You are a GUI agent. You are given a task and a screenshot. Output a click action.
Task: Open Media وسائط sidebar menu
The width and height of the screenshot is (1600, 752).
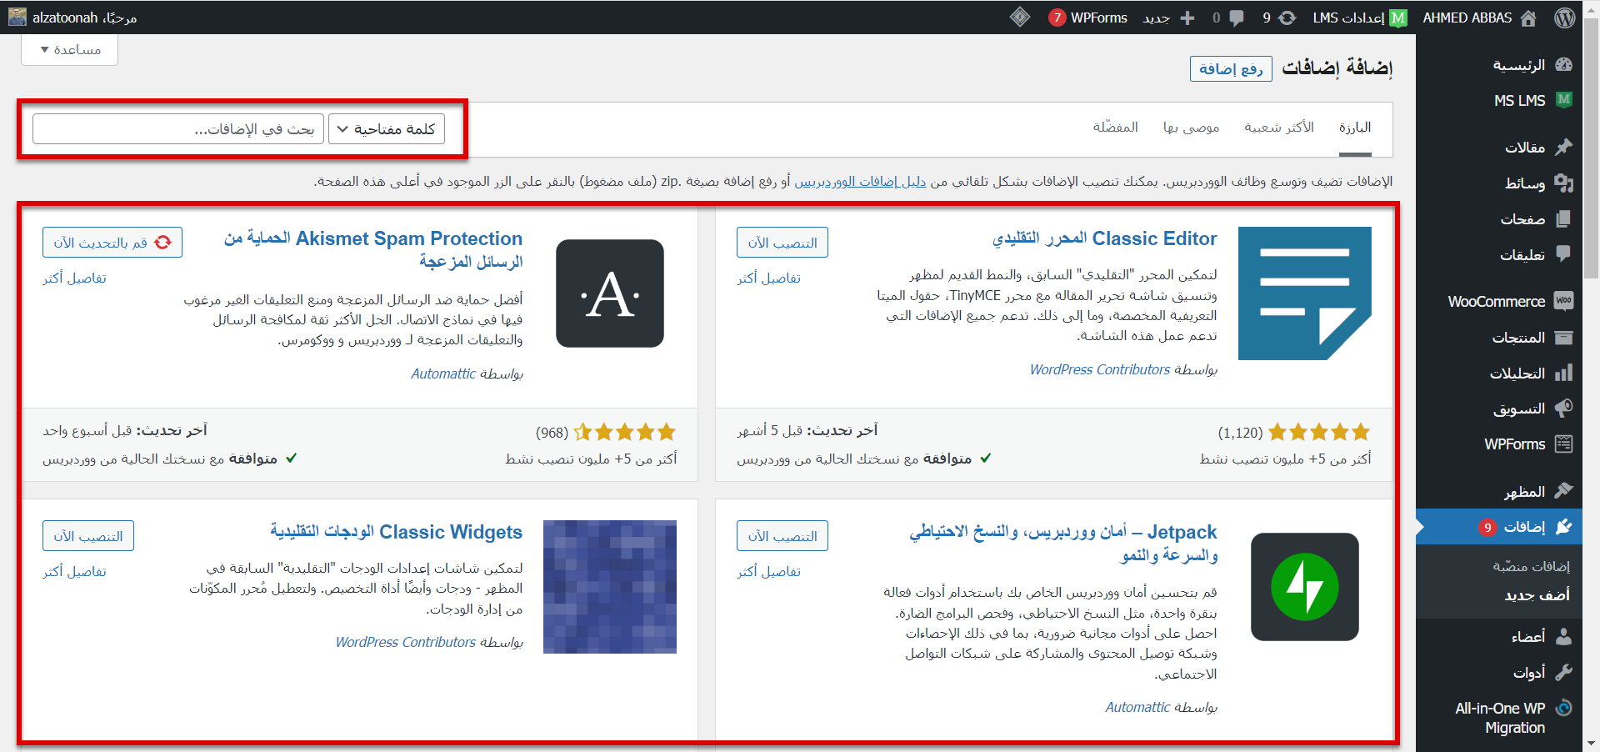coord(1537,183)
